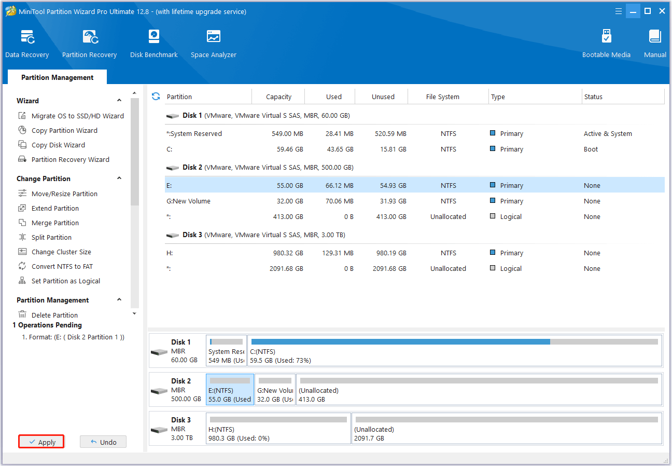
Task: Choose Convert NTFS to FAT
Action: 55,266
